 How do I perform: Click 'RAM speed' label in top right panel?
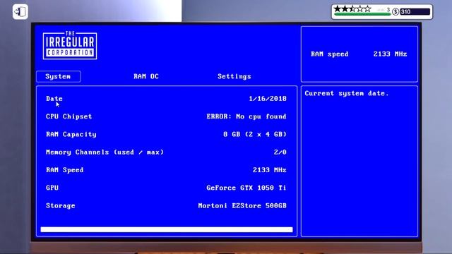tap(330, 54)
